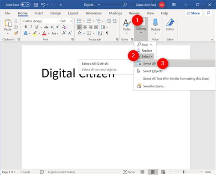
Task: Click the Save floppy disk icon
Action: pyautogui.click(x=36, y=5)
